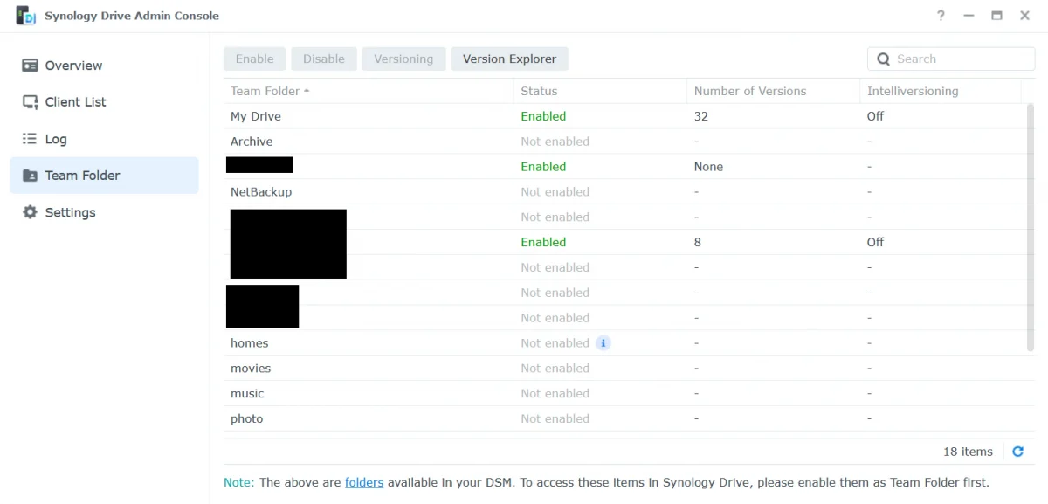Screen dimensions: 1048x504
Task: Open the Version Explorer
Action: (x=509, y=59)
